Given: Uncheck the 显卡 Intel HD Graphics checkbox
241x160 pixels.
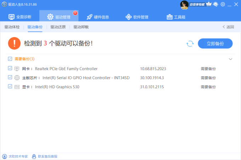Looking at the screenshot, I should 10,86.
